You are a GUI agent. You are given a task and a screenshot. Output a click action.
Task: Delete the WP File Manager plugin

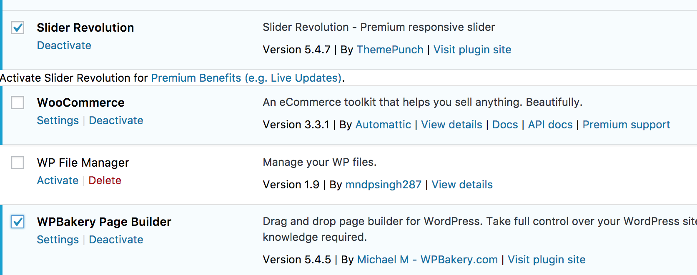pyautogui.click(x=105, y=180)
